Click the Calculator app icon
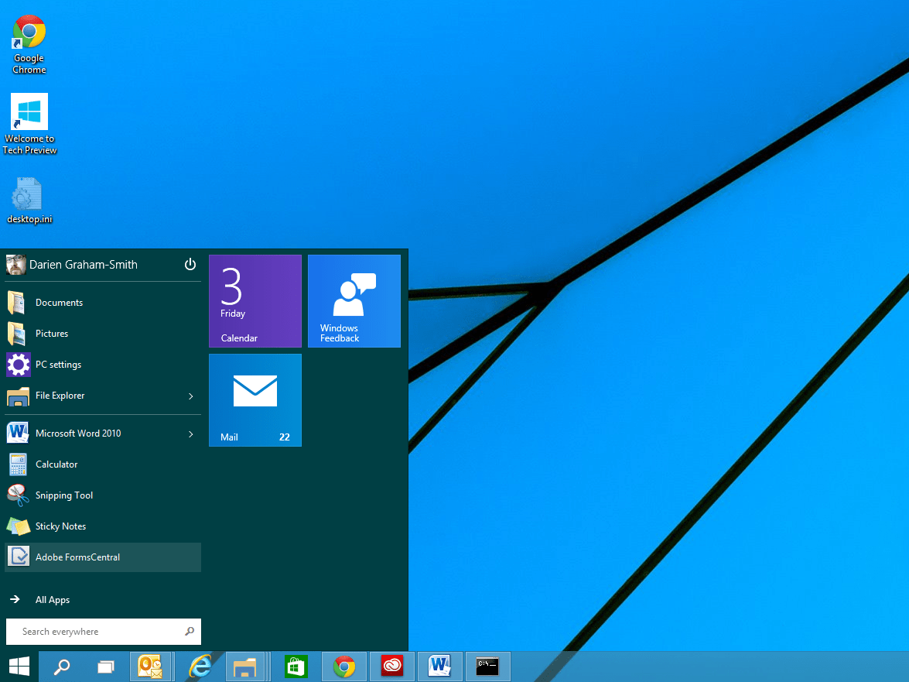909x682 pixels. (x=18, y=464)
